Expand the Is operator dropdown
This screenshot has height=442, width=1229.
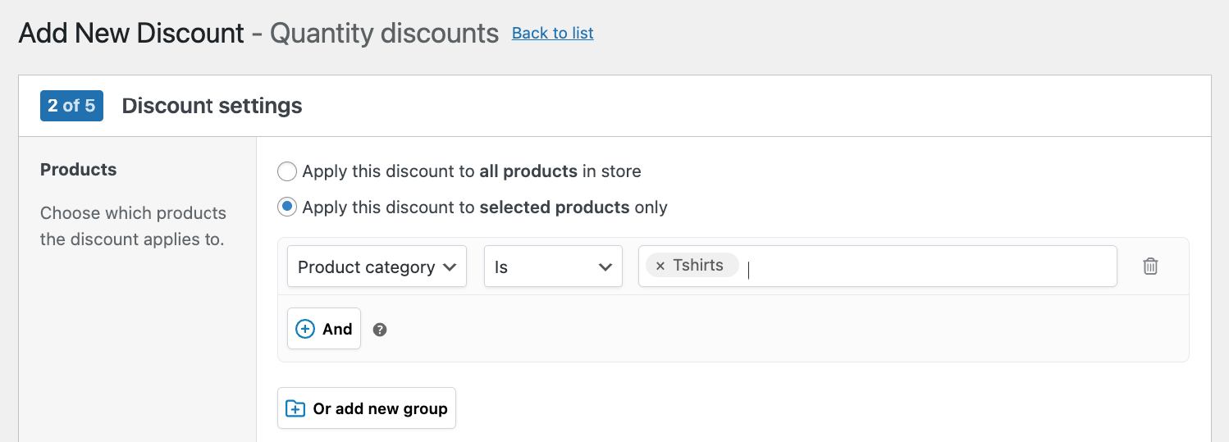(553, 267)
